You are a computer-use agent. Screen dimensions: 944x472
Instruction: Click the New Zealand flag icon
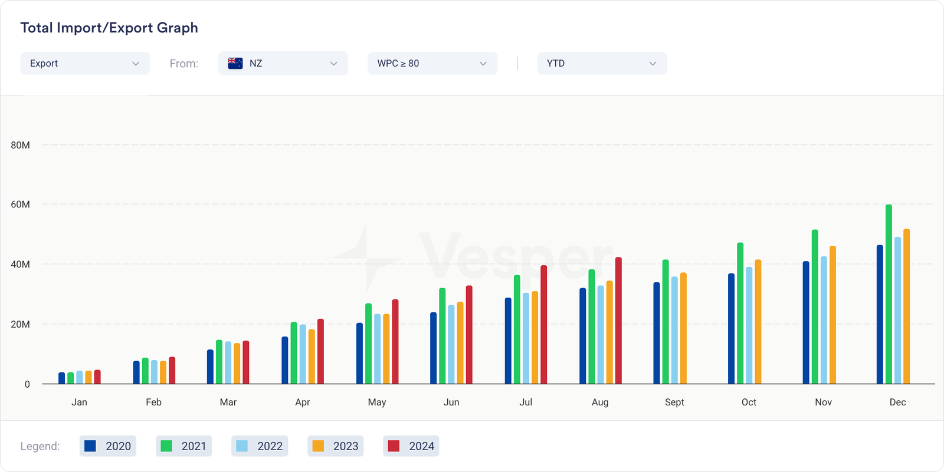(x=235, y=63)
